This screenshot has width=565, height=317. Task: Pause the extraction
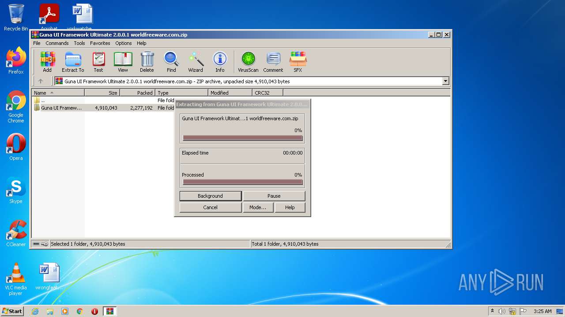(274, 196)
